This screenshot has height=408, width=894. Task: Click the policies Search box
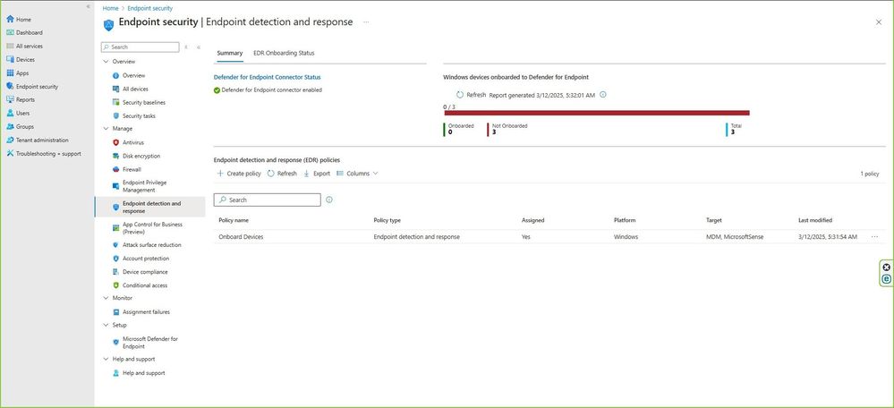pyautogui.click(x=268, y=200)
